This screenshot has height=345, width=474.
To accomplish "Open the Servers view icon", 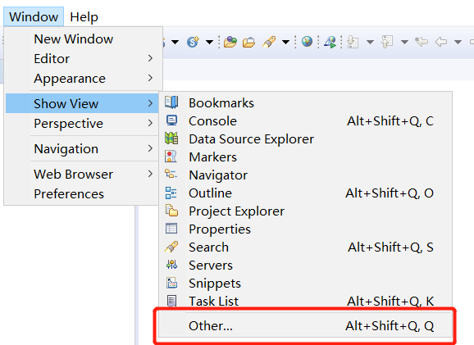I will pos(171,265).
